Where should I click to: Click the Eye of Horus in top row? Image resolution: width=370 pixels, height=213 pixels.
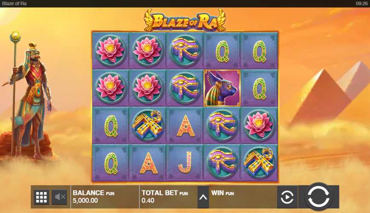coord(185,50)
